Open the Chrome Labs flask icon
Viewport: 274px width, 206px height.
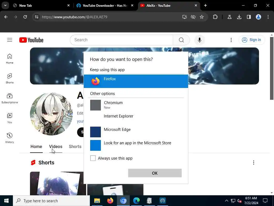click(x=230, y=17)
